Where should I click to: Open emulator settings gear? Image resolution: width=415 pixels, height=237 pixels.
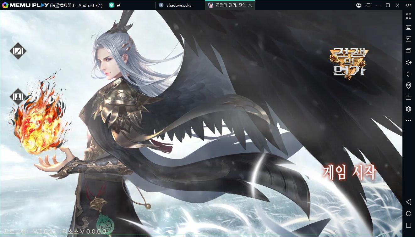pos(408,109)
